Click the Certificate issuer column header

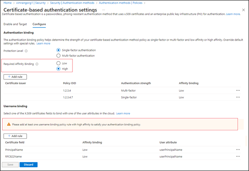(x=16, y=83)
